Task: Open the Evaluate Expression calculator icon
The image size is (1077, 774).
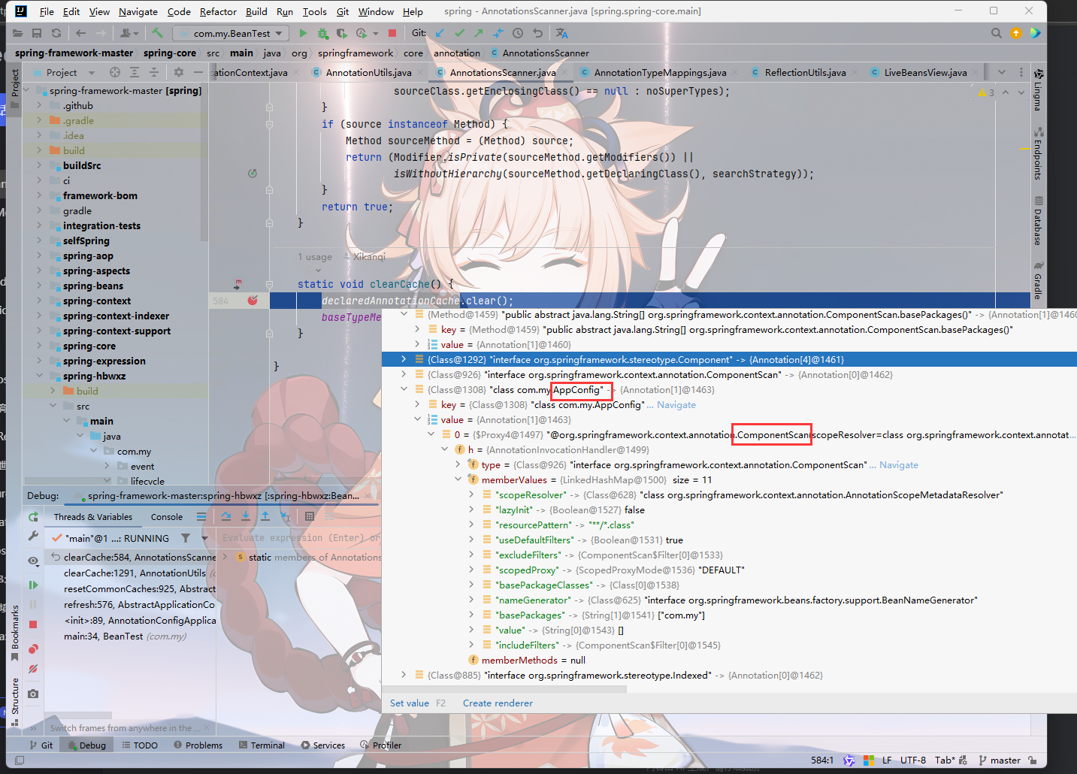Action: (x=310, y=516)
